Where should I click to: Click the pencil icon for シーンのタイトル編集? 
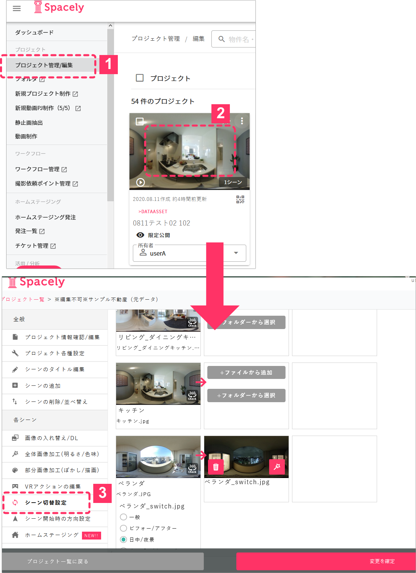[x=15, y=369]
